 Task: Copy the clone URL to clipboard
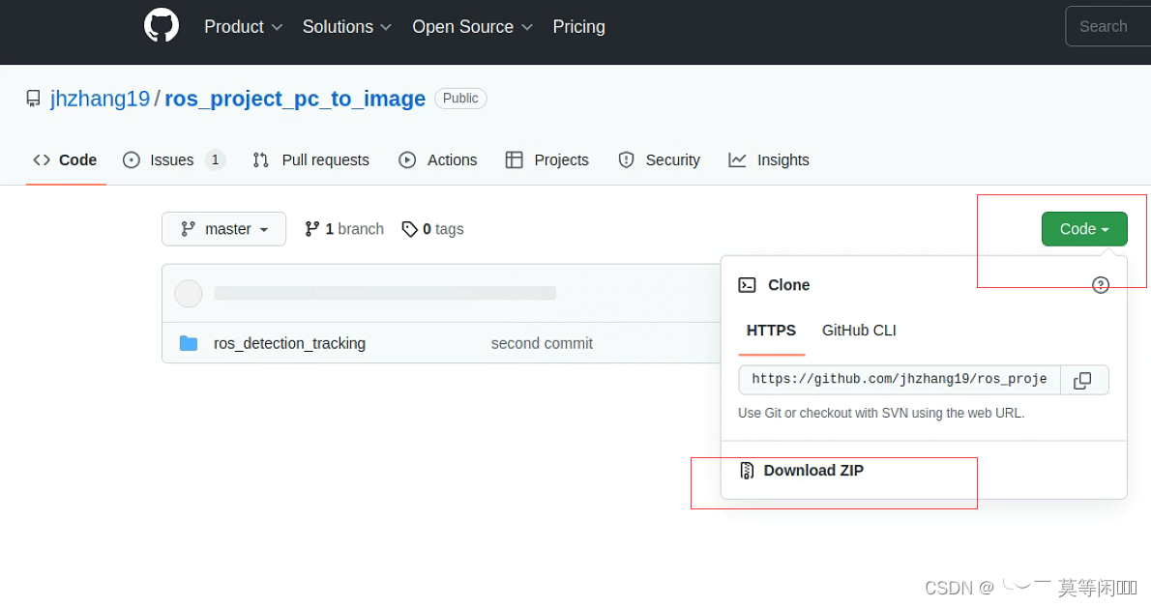1083,380
